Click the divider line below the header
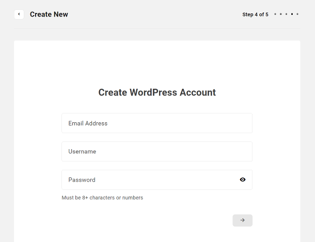Viewport: 315px width, 242px height. click(x=157, y=28)
